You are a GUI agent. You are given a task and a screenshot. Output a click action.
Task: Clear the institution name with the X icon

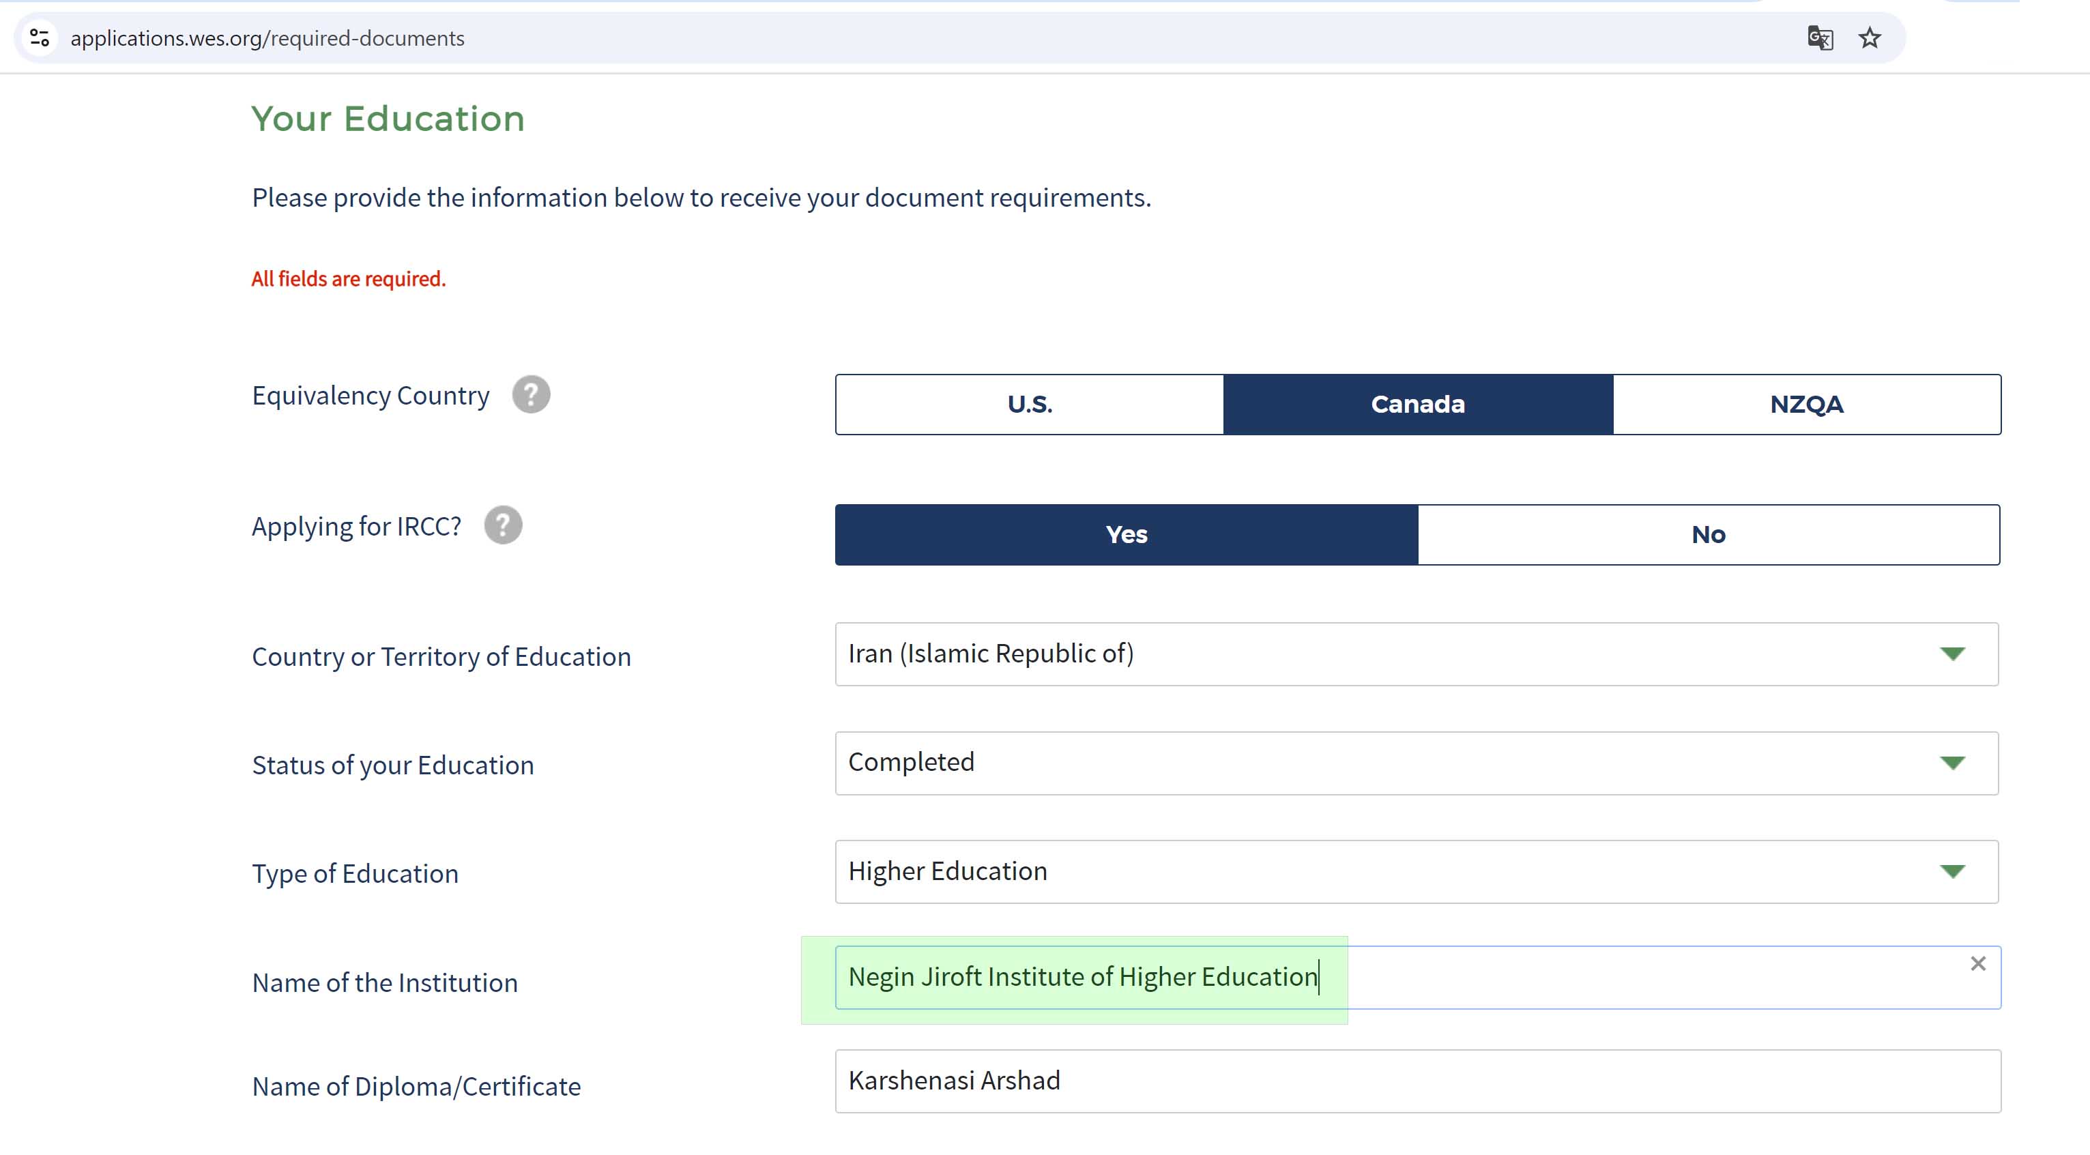(x=1978, y=963)
